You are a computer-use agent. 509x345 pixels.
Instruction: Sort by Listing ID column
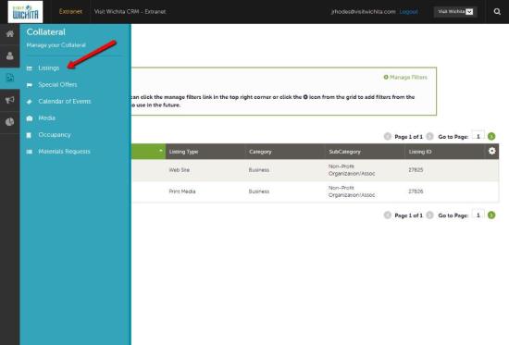click(420, 152)
